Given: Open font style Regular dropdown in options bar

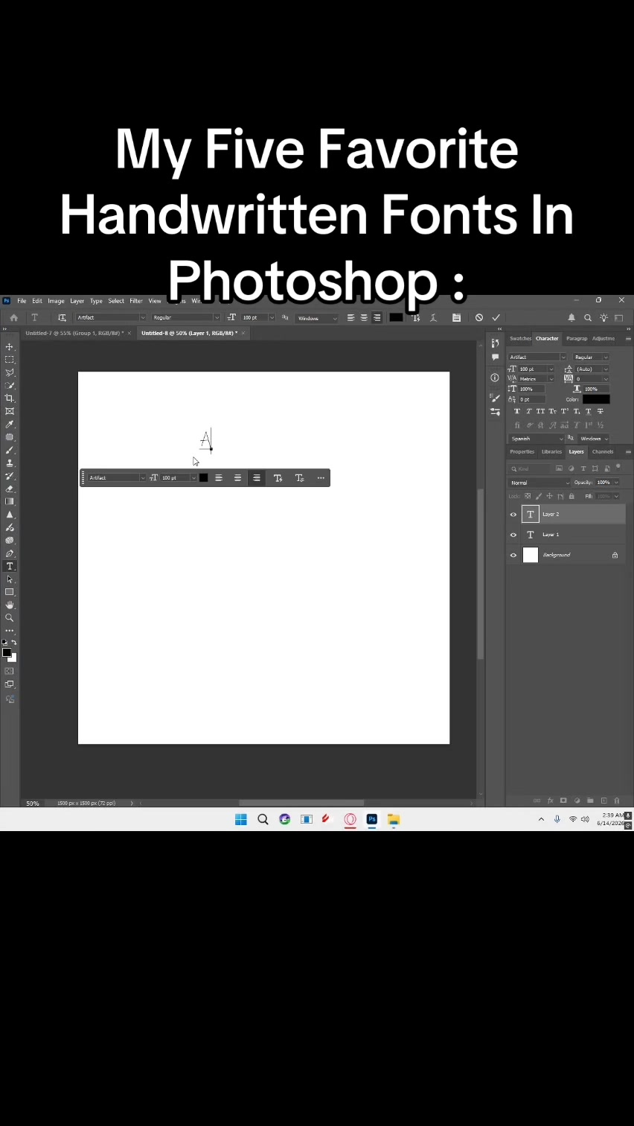Looking at the screenshot, I should tap(217, 318).
